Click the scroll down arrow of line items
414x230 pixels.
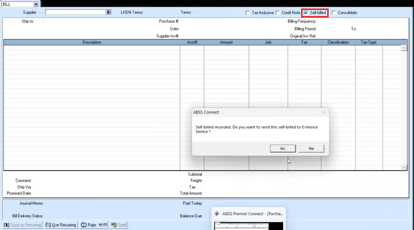(x=404, y=168)
